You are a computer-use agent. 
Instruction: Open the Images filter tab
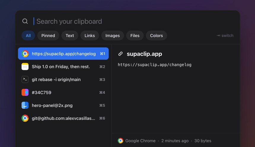[x=113, y=36]
